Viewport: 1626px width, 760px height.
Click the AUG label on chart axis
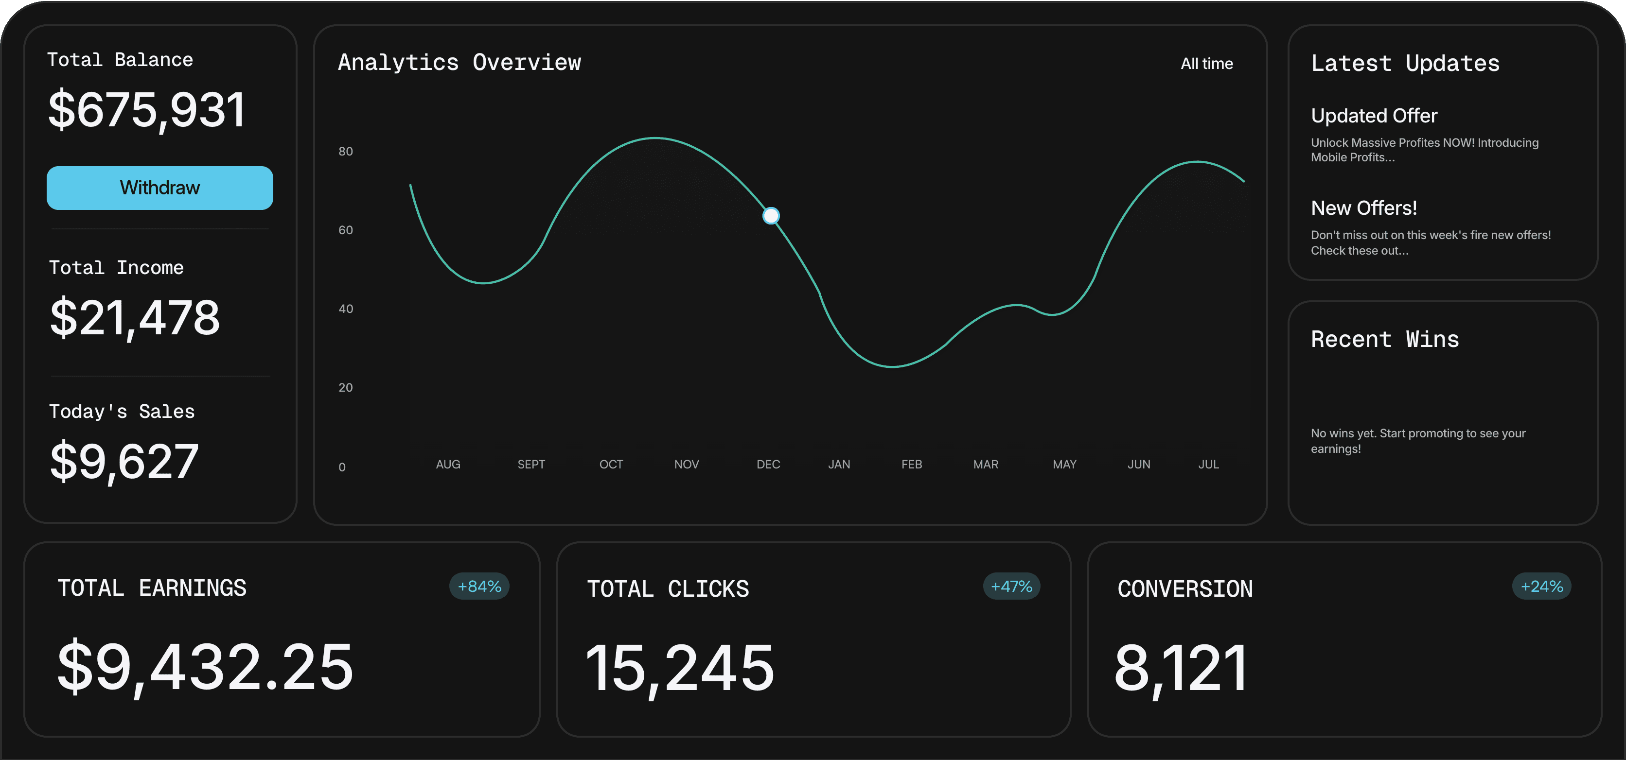click(x=448, y=464)
